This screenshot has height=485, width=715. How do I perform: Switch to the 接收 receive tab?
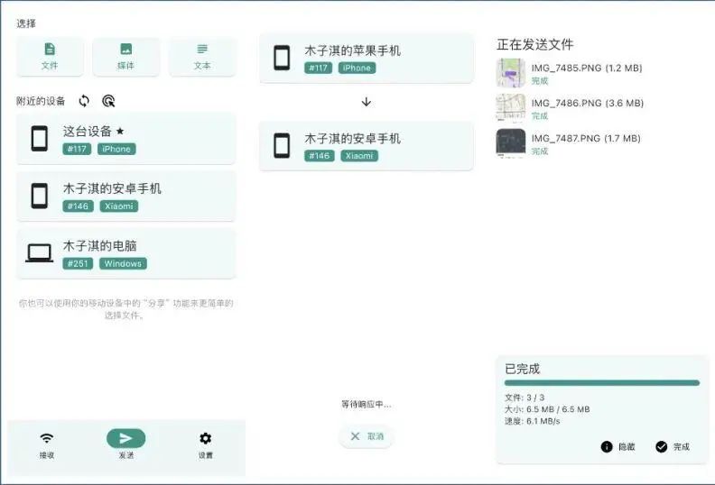(x=47, y=446)
